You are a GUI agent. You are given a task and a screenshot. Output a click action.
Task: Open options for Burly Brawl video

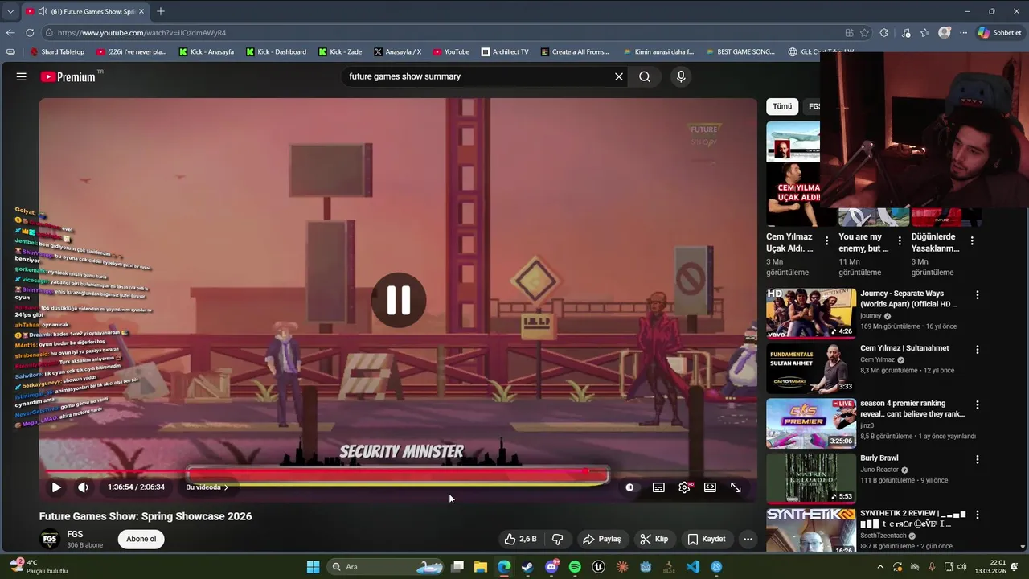click(x=978, y=459)
